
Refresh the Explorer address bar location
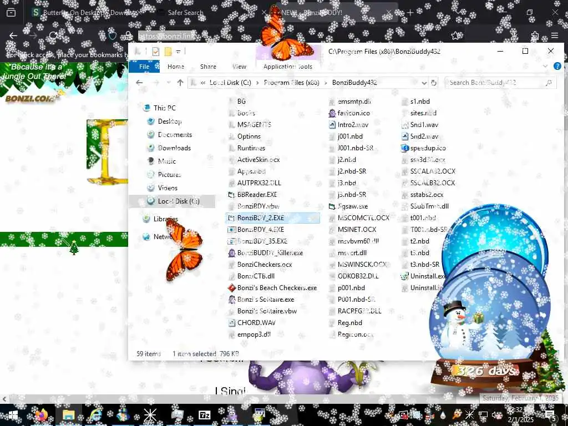tap(434, 83)
